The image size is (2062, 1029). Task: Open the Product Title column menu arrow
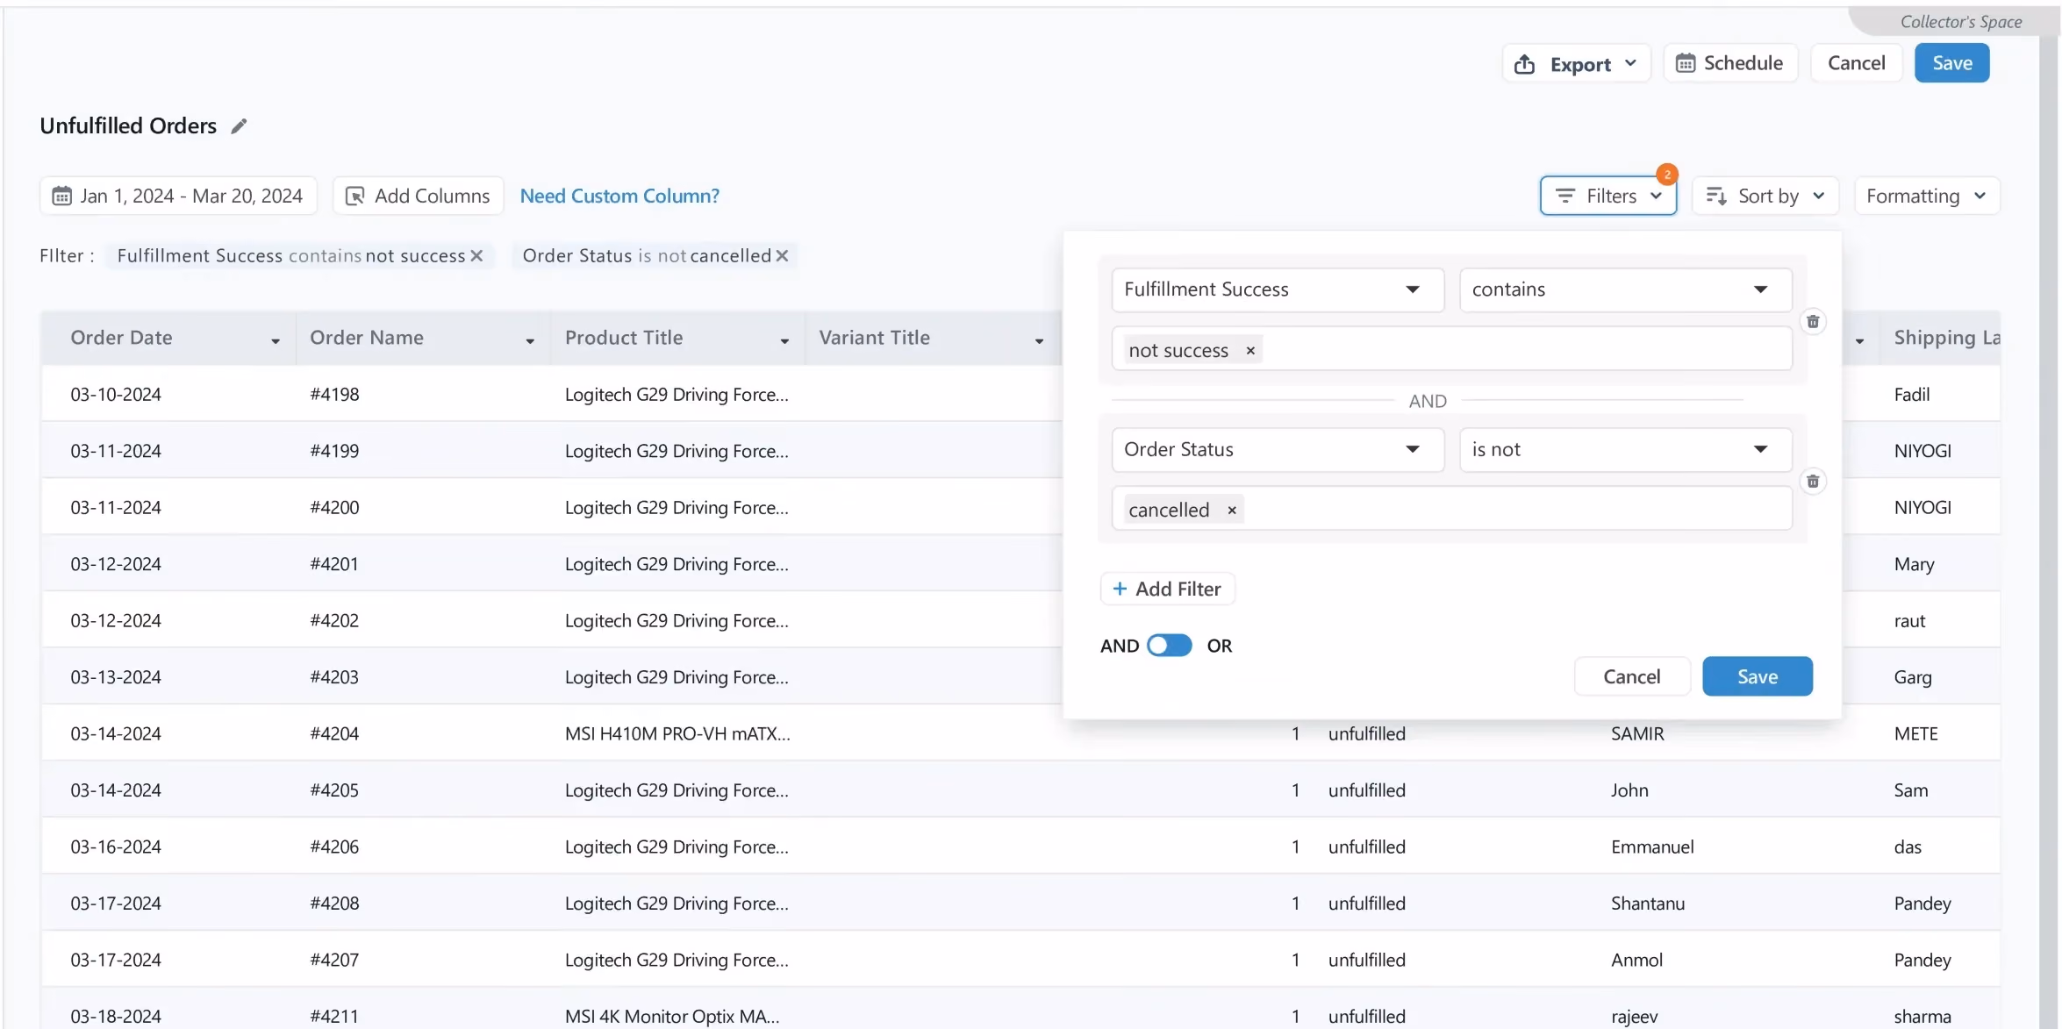click(x=784, y=340)
